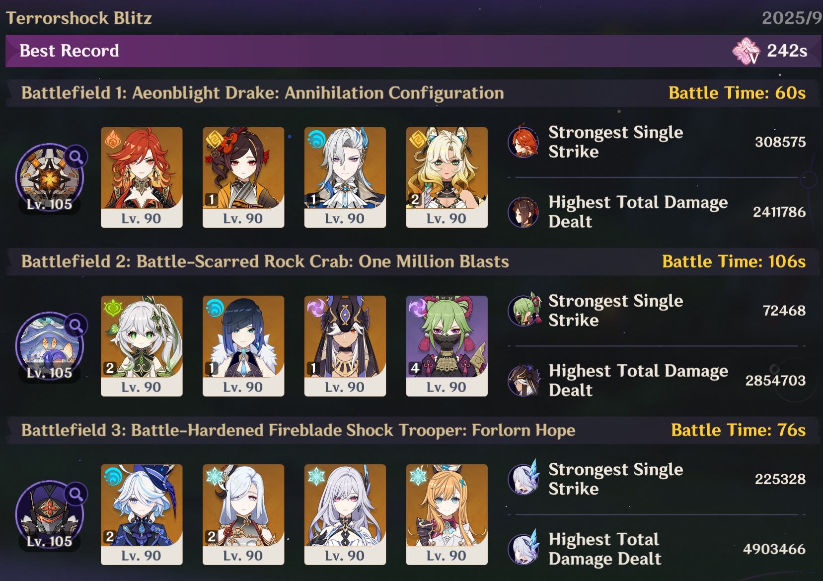Click the Highest Total Damage avatar in Battlefield 2
823x581 pixels.
[524, 380]
